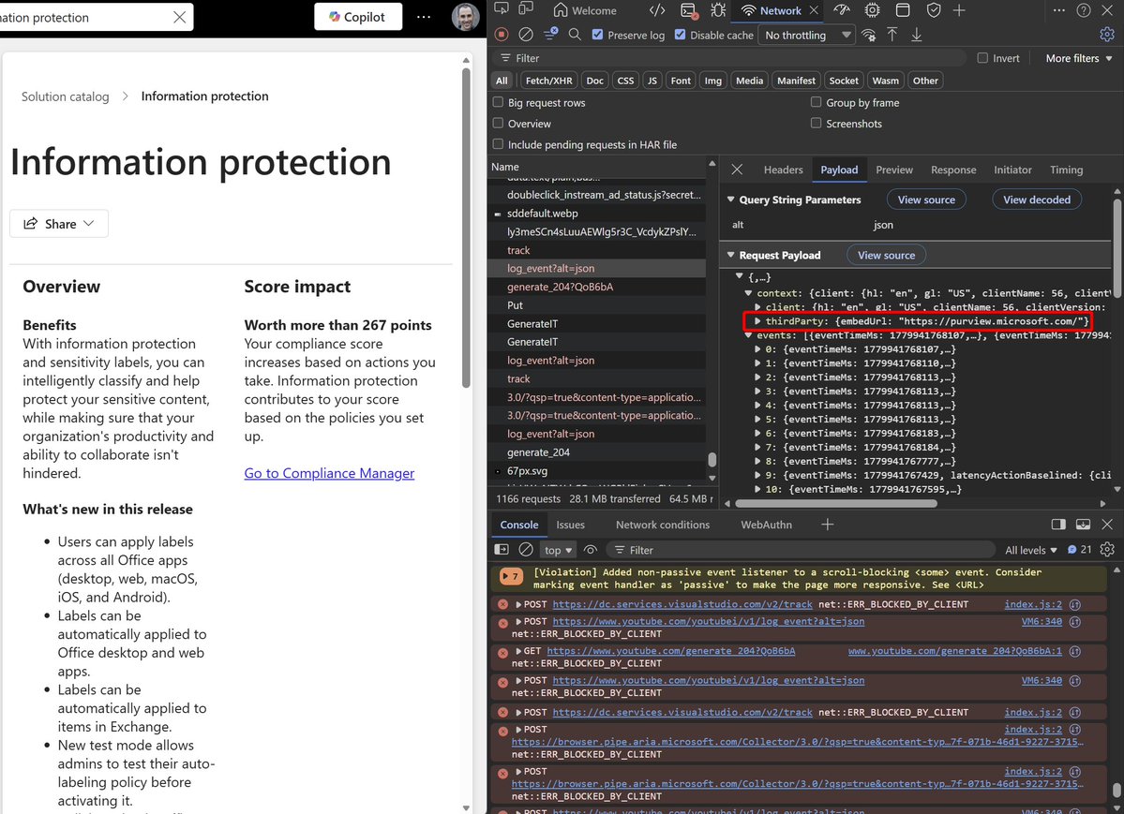The image size is (1124, 814).
Task: Click View source for Query String Parameters
Action: point(926,200)
